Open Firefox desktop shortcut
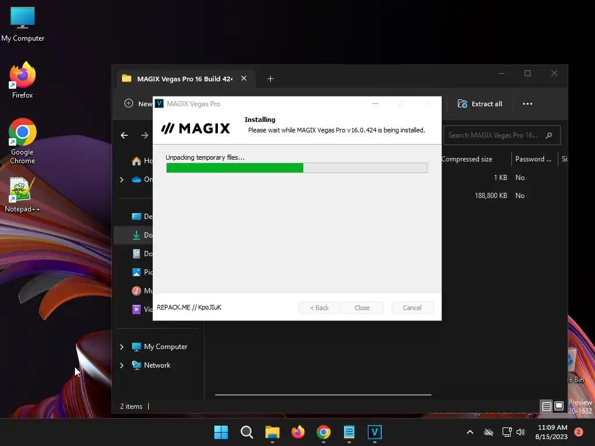Viewport: 595px width, 446px height. 23,80
